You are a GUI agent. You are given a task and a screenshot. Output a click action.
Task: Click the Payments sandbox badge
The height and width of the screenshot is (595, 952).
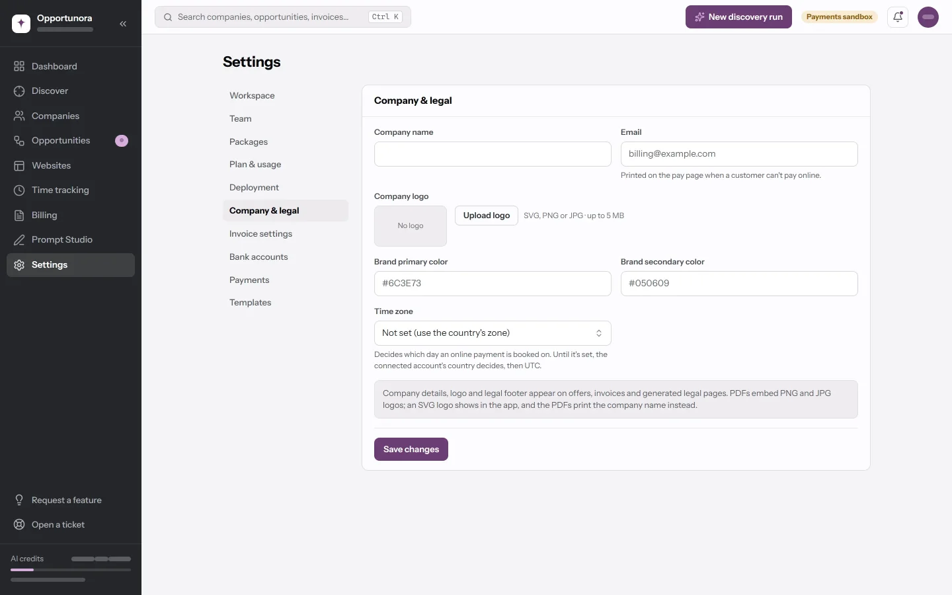(x=840, y=17)
